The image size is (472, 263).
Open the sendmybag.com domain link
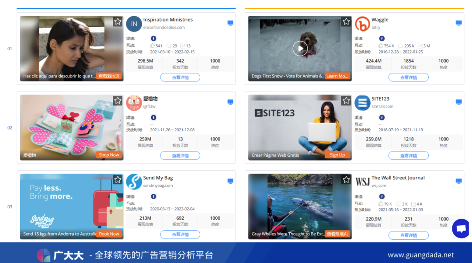click(158, 186)
